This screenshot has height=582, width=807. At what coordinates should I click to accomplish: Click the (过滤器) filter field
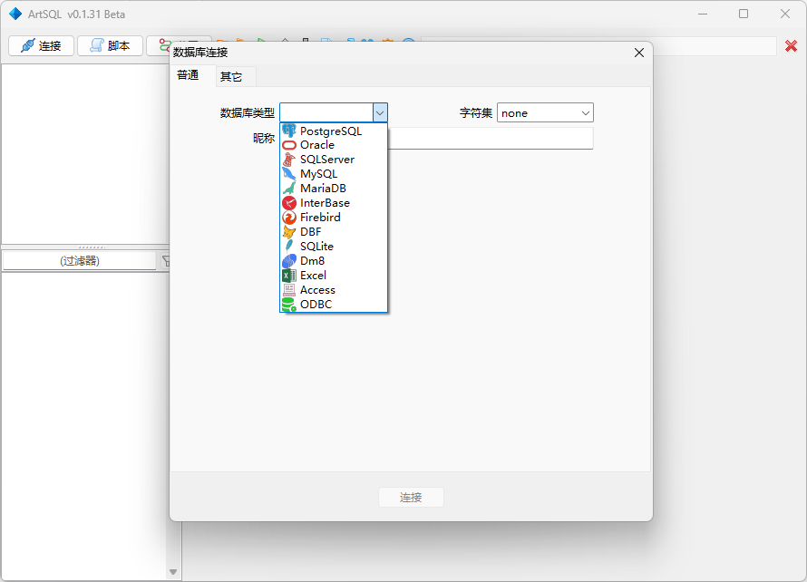(79, 261)
